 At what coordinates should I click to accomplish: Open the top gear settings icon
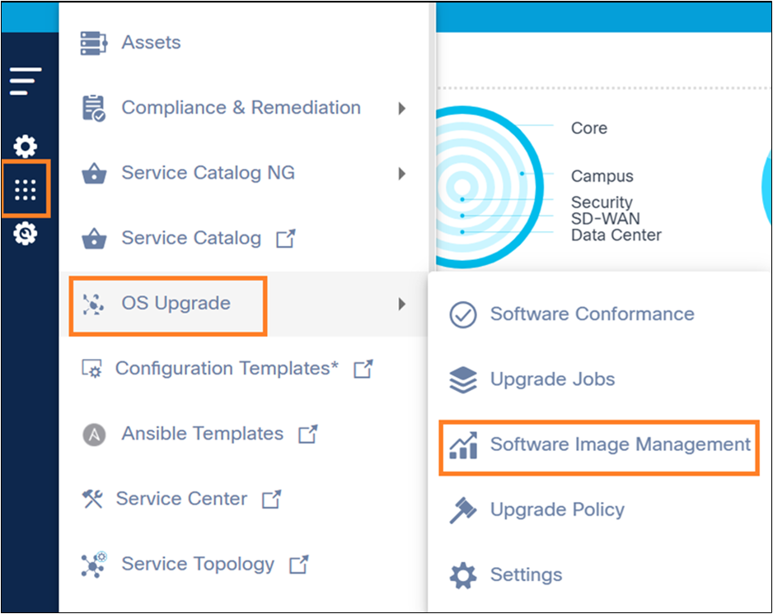[26, 147]
